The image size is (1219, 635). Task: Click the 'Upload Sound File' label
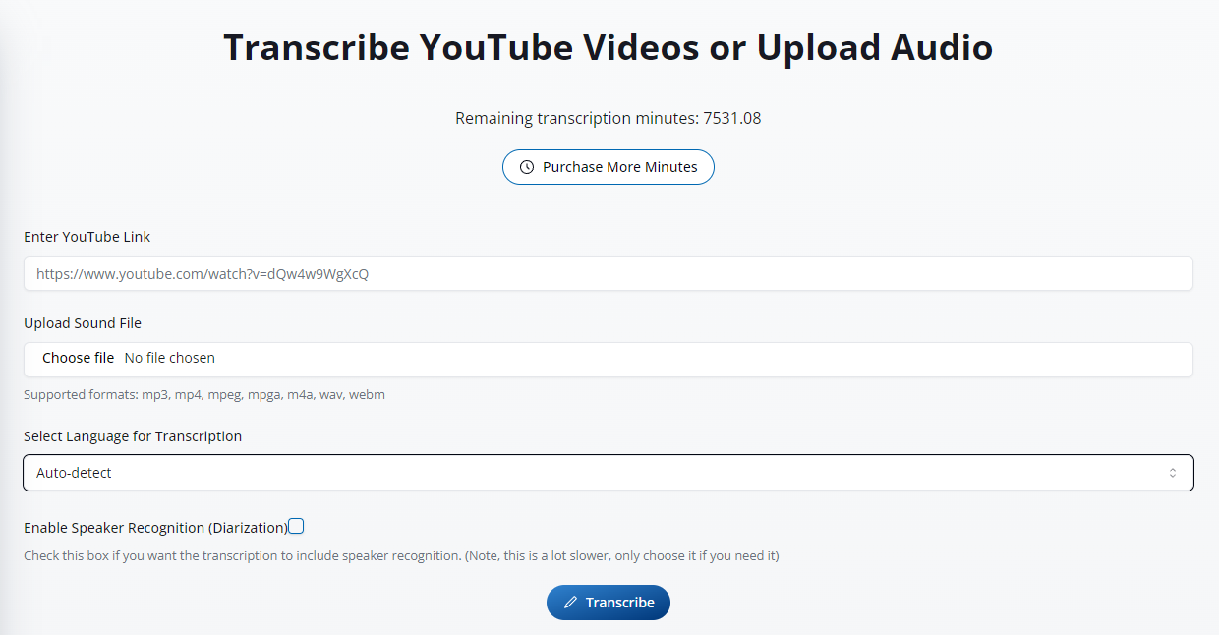83,323
